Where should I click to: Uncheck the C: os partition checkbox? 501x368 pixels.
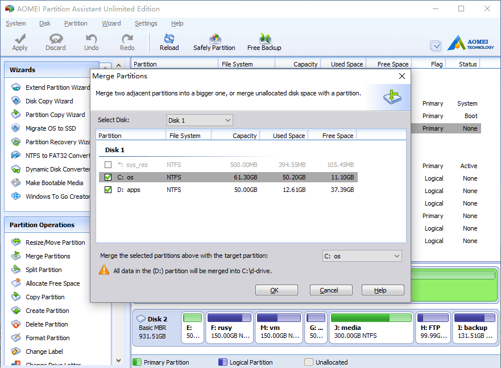click(108, 177)
